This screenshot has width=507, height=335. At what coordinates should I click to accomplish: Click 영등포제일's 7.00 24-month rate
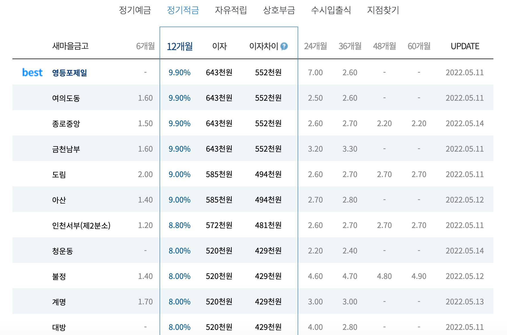point(315,72)
